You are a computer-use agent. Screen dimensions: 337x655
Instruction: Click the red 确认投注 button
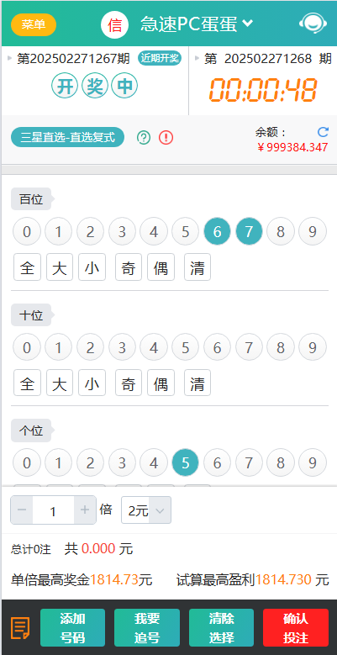[296, 627]
